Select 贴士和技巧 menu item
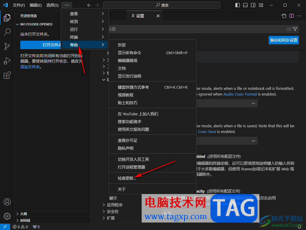306x230 pixels. pos(152,103)
